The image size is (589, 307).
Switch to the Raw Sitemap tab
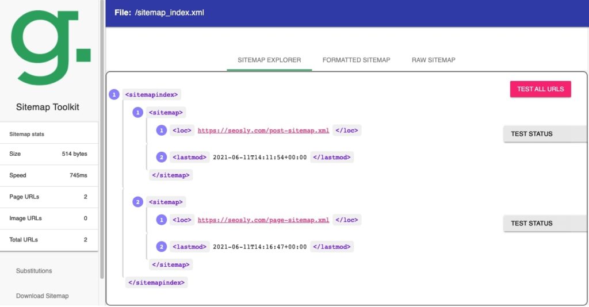[x=433, y=60]
